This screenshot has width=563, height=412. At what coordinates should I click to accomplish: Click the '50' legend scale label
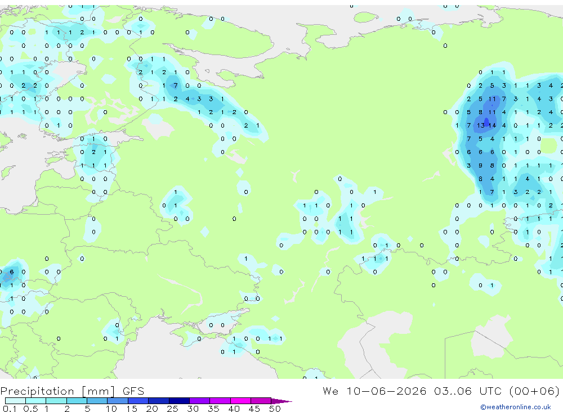(x=275, y=409)
